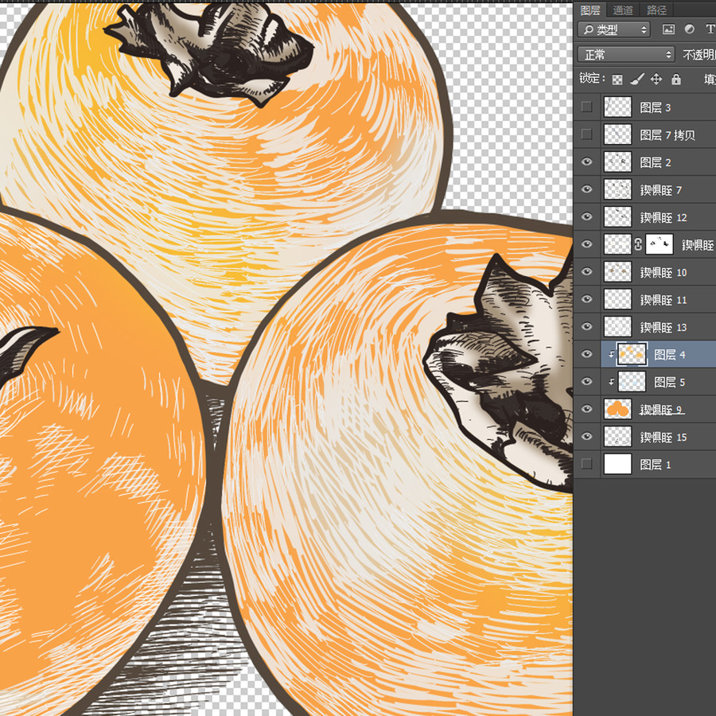Click the mask link chain icon
This screenshot has height=716, width=716.
[638, 245]
